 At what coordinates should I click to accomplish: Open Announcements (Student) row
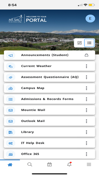(x=49, y=55)
